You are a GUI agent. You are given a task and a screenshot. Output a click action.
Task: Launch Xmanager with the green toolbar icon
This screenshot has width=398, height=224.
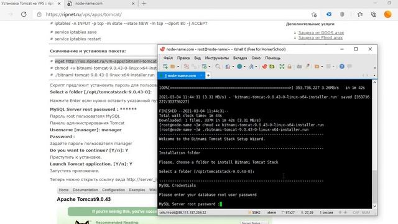[x=272, y=67]
